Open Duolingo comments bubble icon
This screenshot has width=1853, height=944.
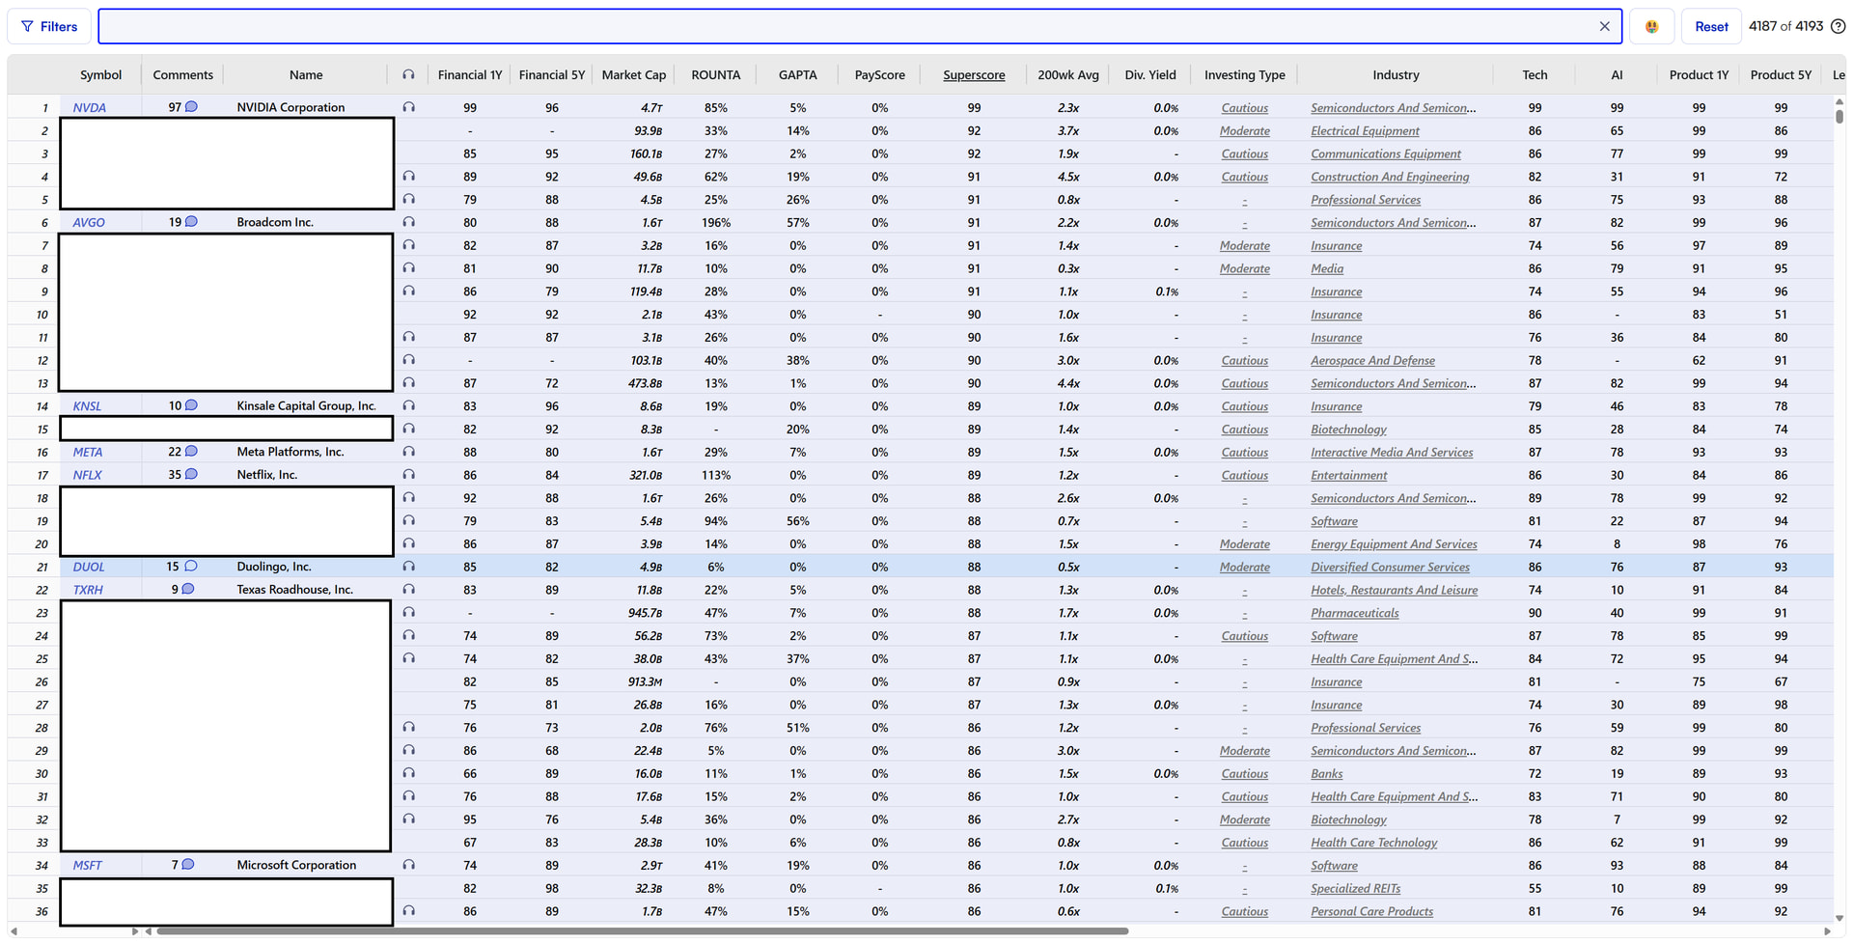(191, 567)
